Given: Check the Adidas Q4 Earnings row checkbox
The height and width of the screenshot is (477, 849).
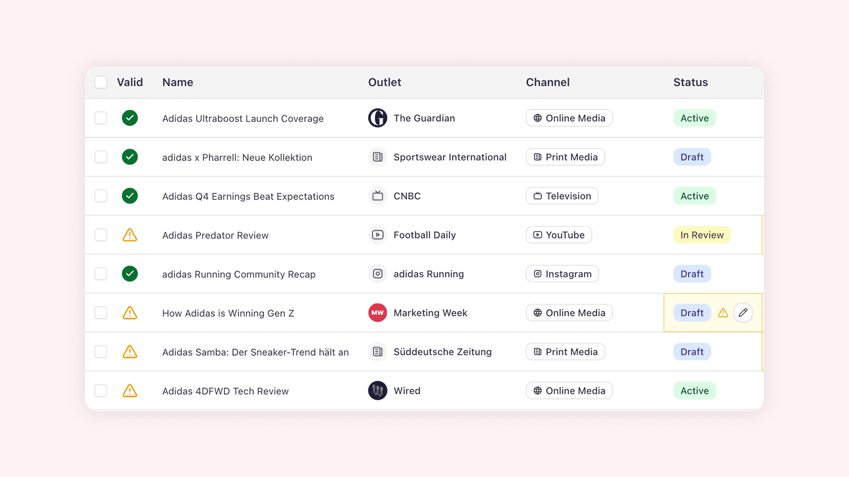Looking at the screenshot, I should [101, 196].
